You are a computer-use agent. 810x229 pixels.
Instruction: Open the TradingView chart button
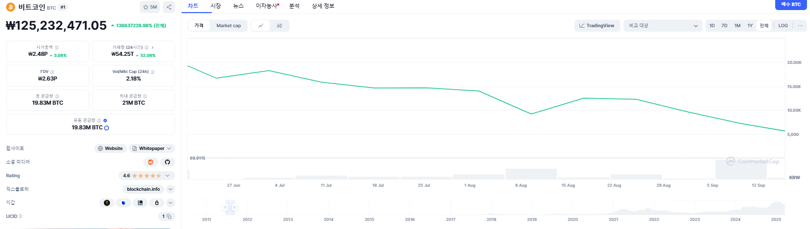point(597,26)
